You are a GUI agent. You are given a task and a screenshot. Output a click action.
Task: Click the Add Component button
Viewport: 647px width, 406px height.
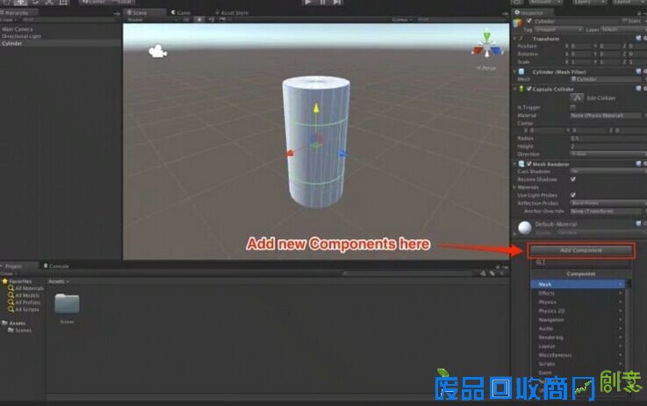[x=580, y=250]
